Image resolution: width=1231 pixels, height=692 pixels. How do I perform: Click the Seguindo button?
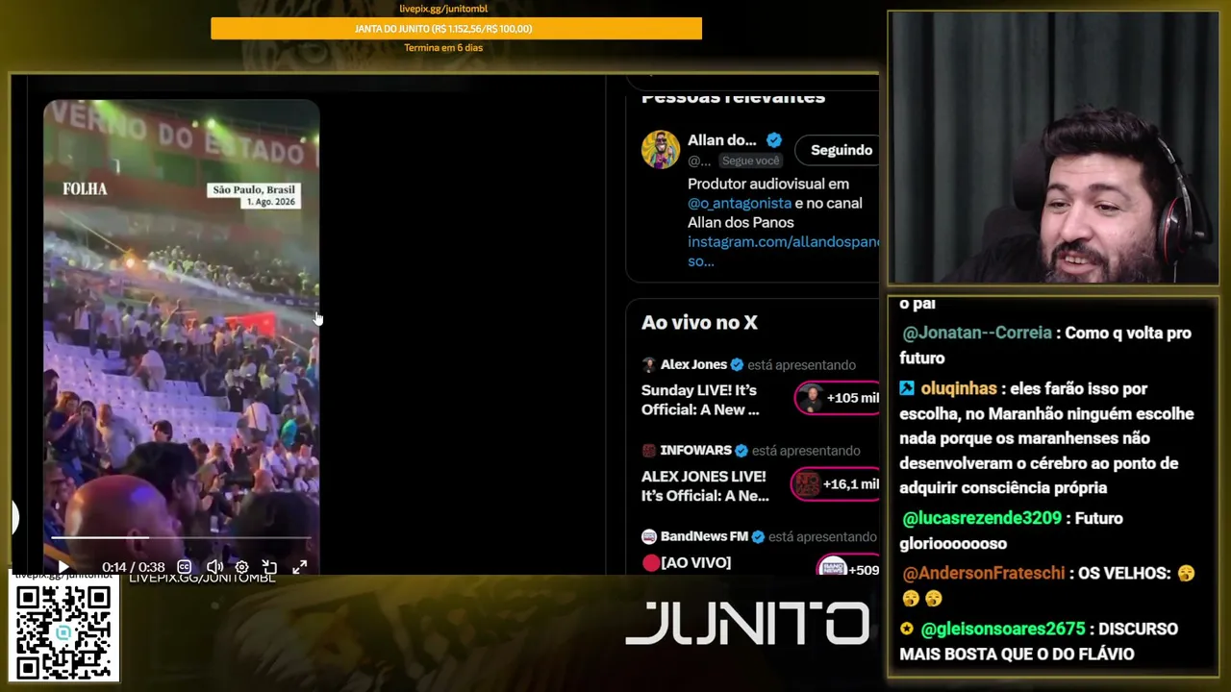point(841,150)
